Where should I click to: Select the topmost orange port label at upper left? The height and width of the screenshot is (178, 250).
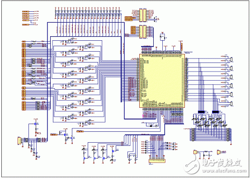(x=26, y=11)
